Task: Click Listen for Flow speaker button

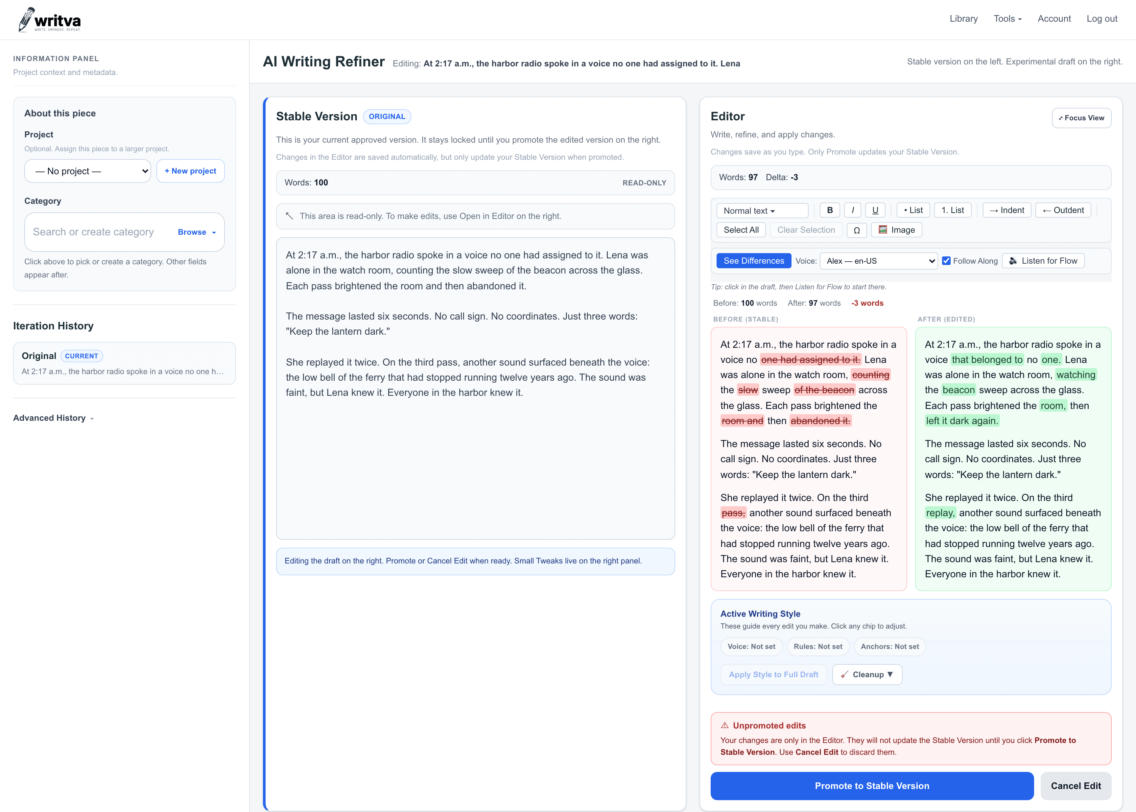Action: pyautogui.click(x=1043, y=261)
